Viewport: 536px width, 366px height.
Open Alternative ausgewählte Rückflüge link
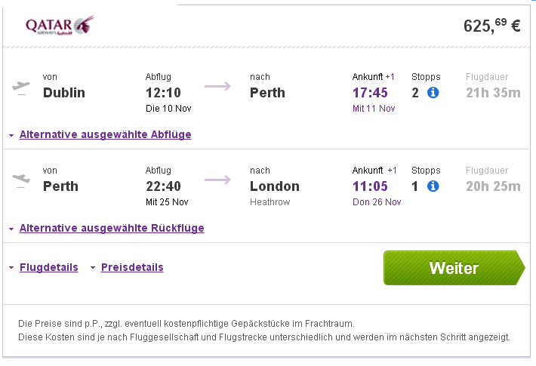click(112, 228)
